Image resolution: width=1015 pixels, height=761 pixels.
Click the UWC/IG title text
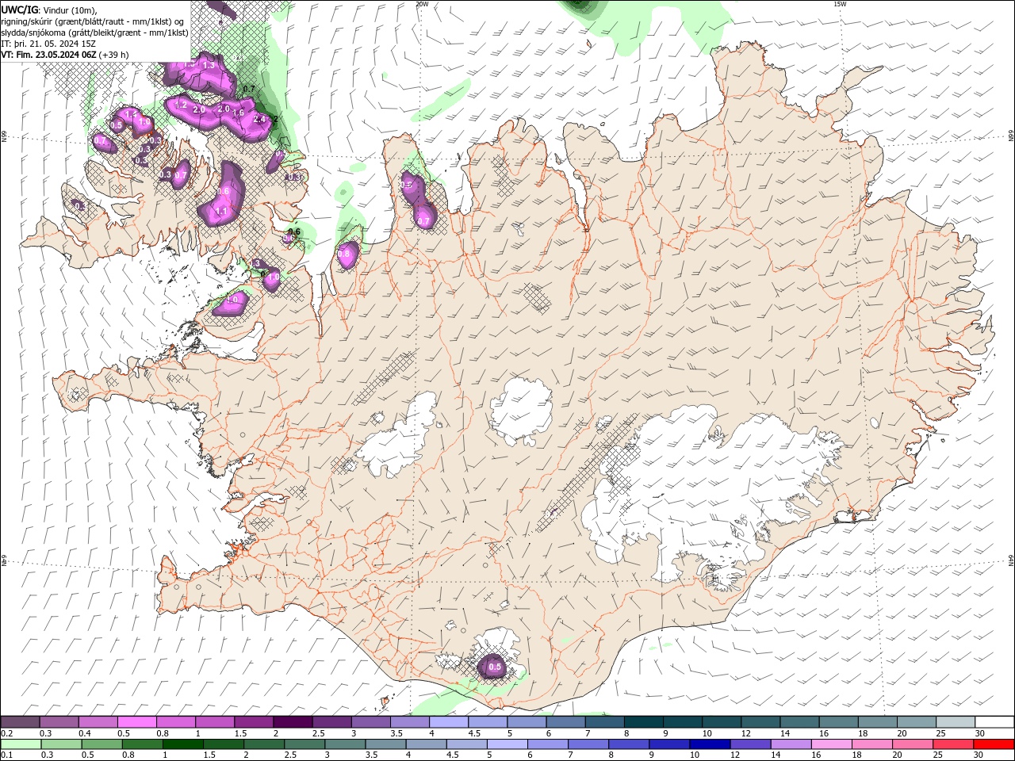tap(19, 10)
